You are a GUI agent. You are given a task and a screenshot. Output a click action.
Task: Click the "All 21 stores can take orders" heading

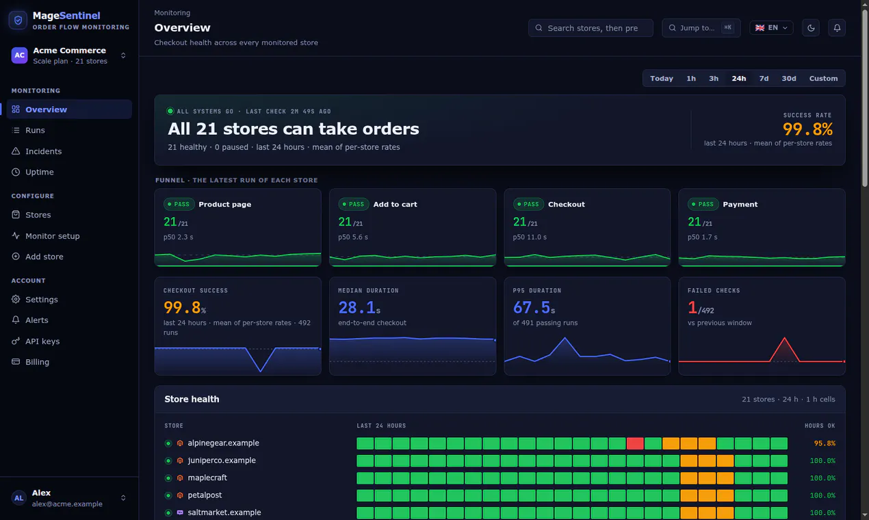coord(294,129)
